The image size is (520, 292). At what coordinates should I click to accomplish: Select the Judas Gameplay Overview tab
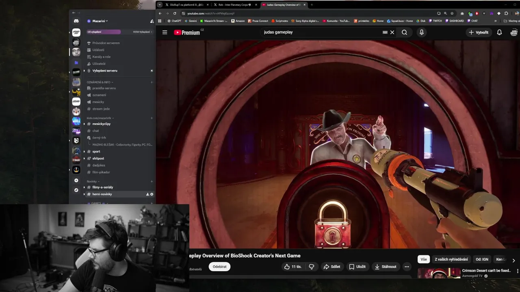pyautogui.click(x=283, y=5)
